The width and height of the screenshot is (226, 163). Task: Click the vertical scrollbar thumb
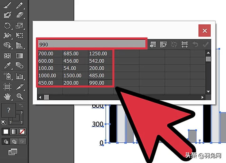(x=208, y=59)
